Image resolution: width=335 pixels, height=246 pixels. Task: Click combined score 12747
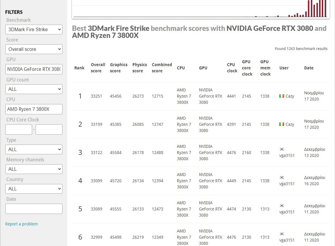coord(157,124)
